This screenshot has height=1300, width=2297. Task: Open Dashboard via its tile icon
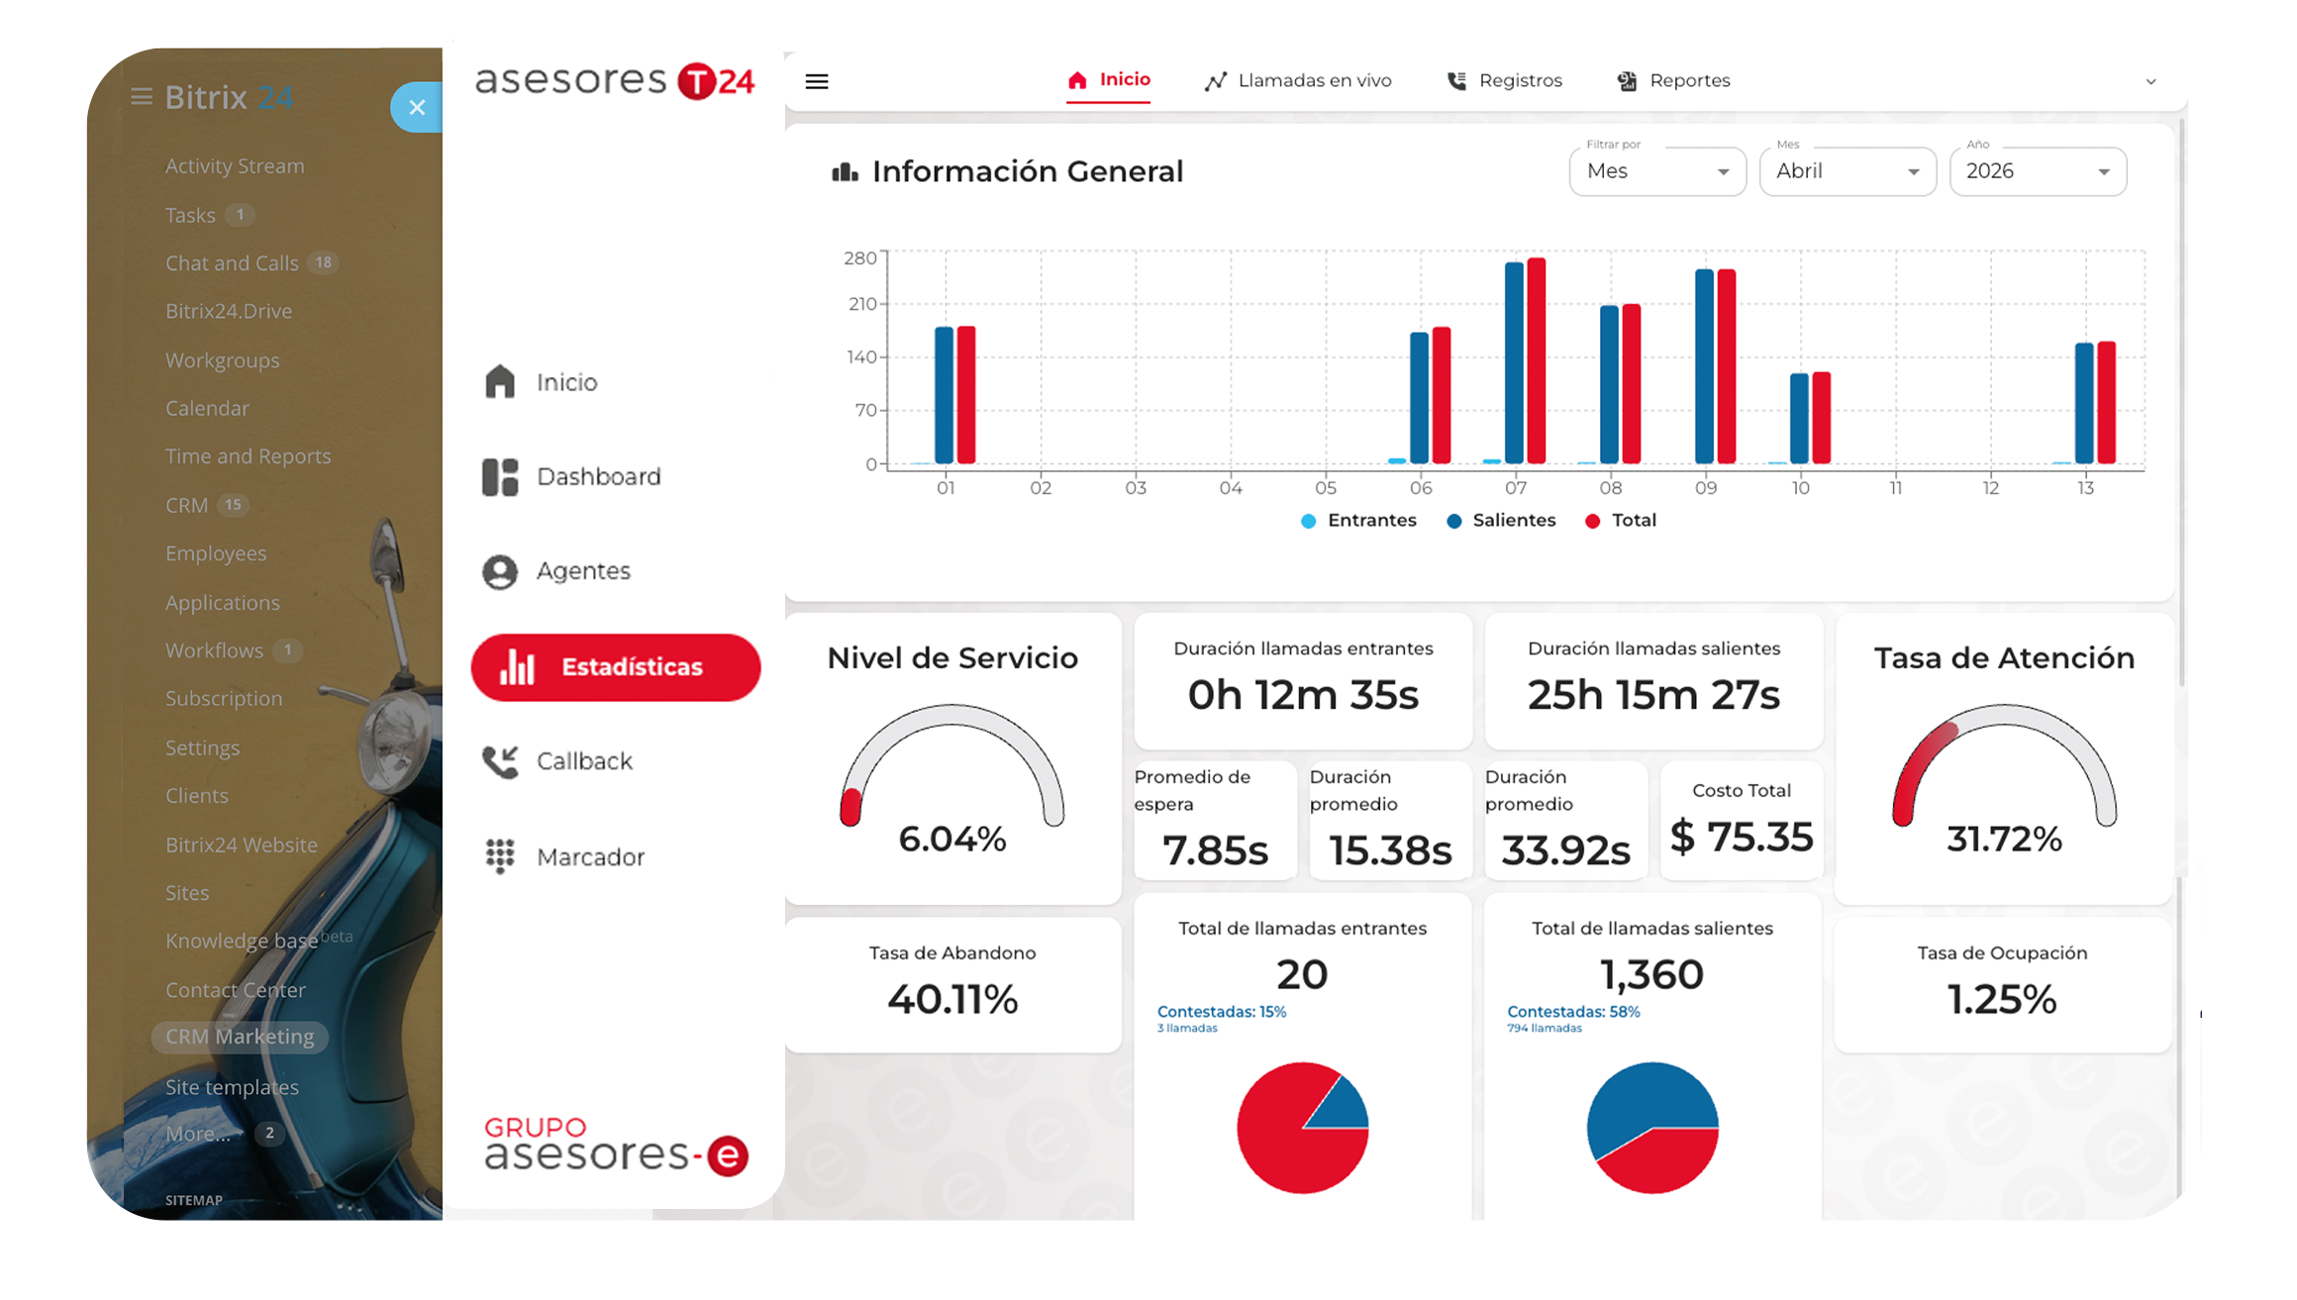500,477
